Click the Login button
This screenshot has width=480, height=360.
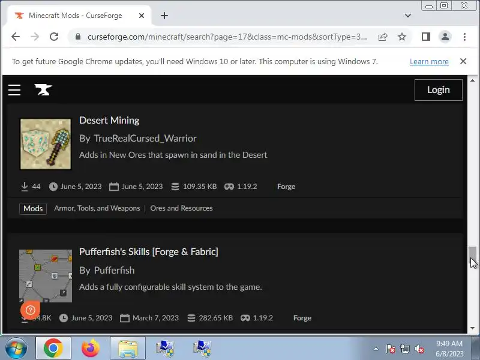439,89
